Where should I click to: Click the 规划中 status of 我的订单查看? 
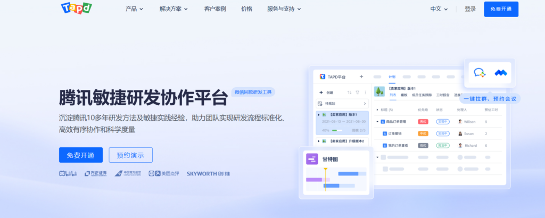click(443, 146)
